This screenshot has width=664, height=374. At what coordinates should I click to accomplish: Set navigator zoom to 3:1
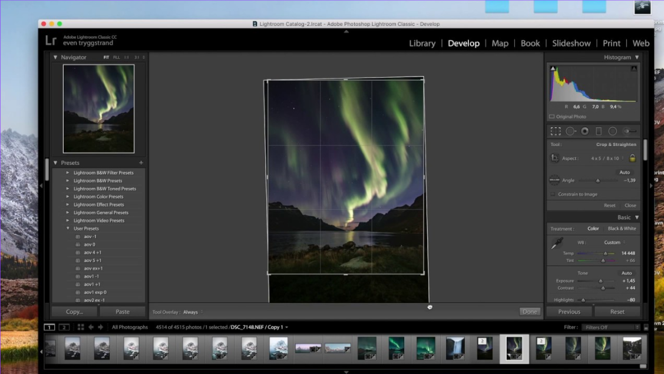pyautogui.click(x=137, y=57)
